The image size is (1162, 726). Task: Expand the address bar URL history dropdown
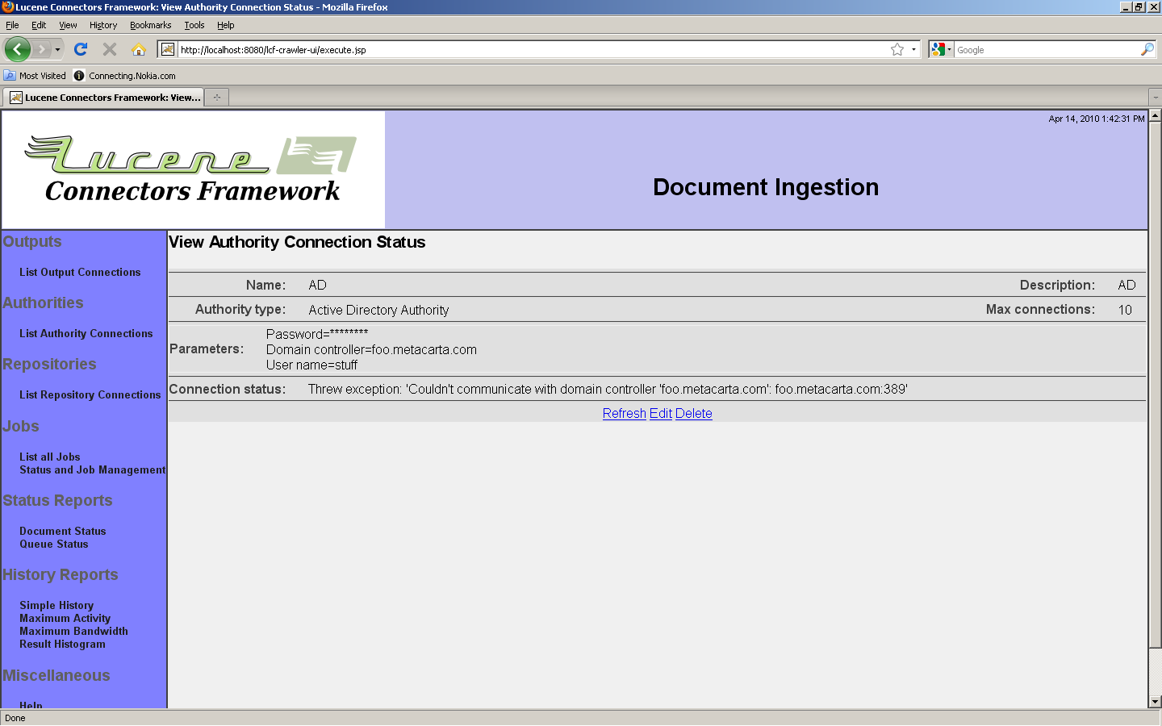(x=913, y=49)
